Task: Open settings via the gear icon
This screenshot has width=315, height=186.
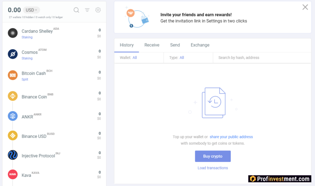Action: click(98, 10)
